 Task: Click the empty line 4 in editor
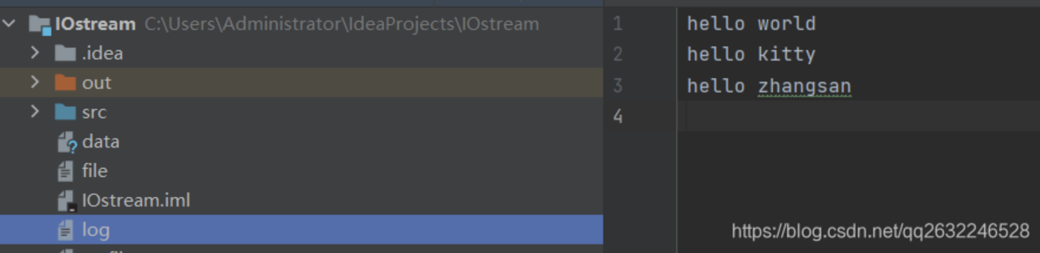coord(825,116)
